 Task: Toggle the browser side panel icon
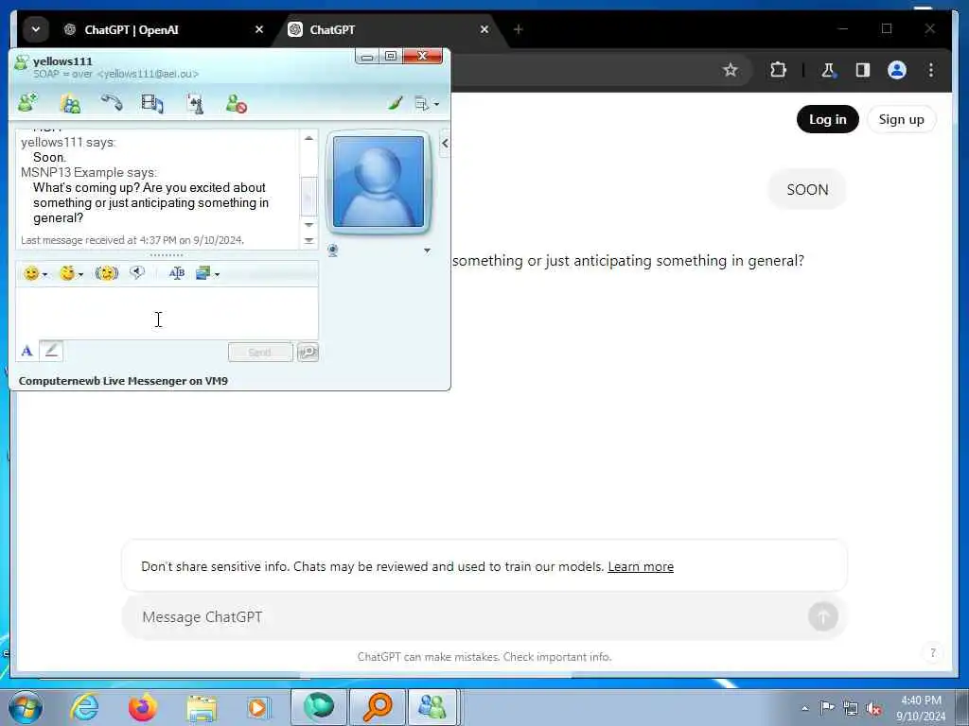tap(863, 70)
